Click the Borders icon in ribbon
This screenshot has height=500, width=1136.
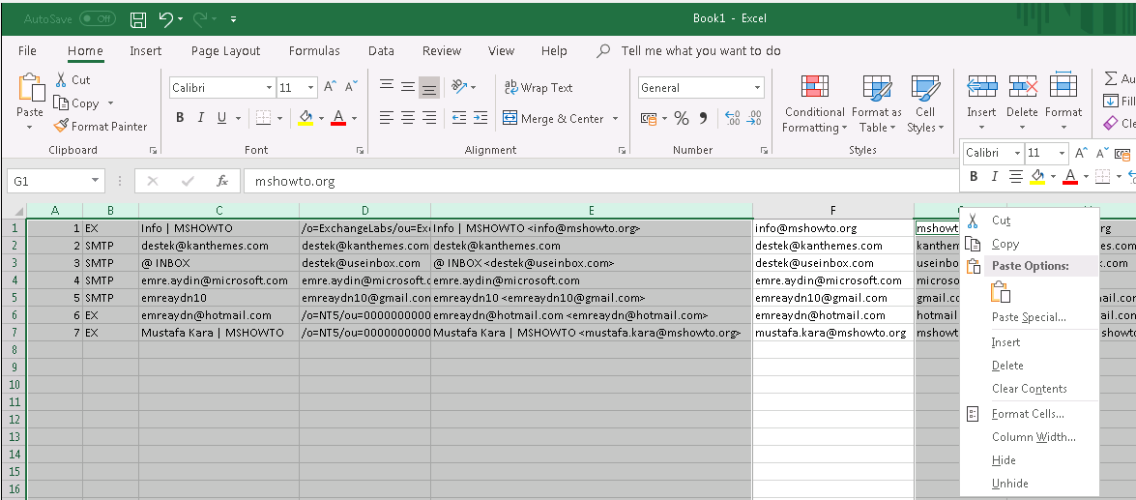264,118
